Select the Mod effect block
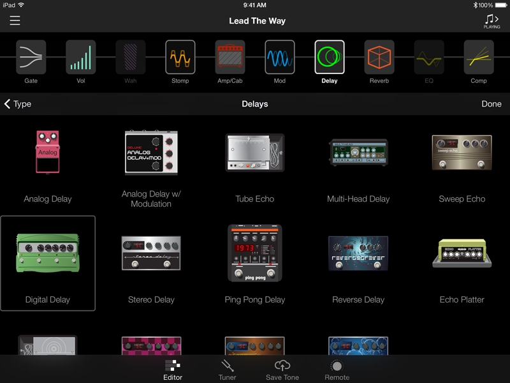Viewport: 510px width, 383px height. 280,57
